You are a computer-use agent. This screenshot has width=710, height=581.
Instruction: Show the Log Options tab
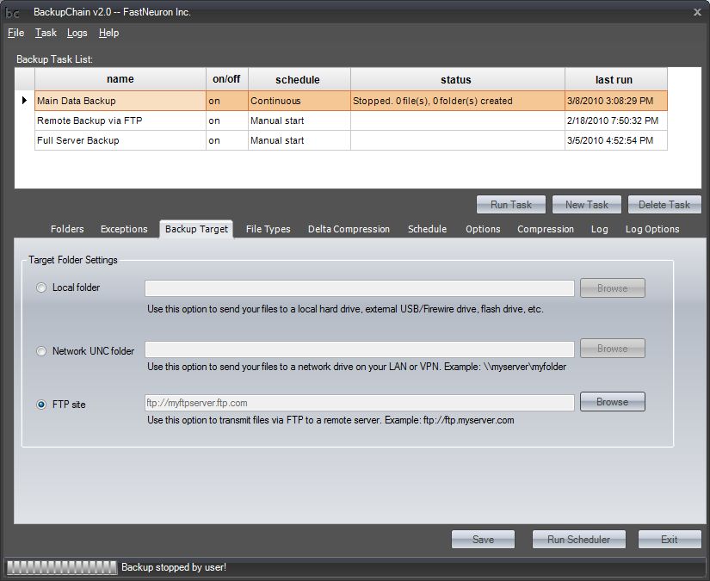pos(651,229)
